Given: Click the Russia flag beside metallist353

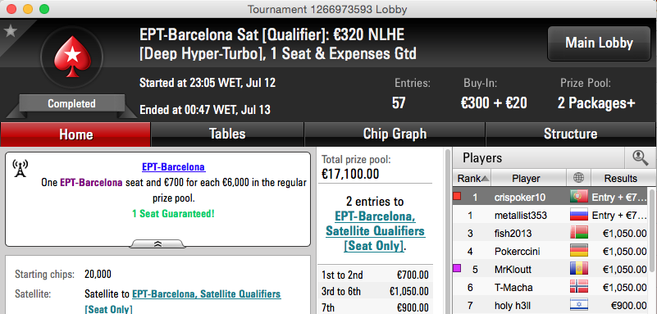Looking at the screenshot, I should [x=578, y=215].
